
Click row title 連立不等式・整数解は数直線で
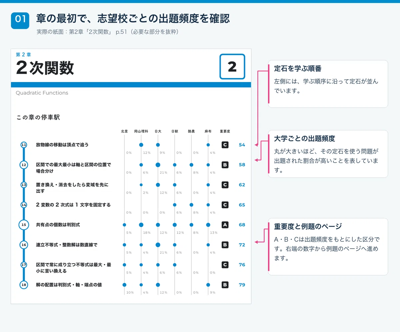tap(66, 245)
